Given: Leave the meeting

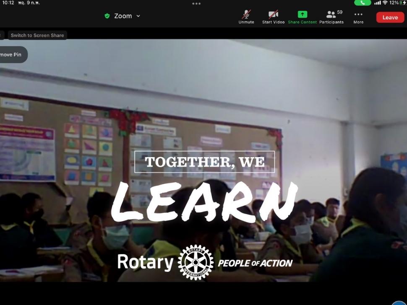Looking at the screenshot, I should [390, 17].
